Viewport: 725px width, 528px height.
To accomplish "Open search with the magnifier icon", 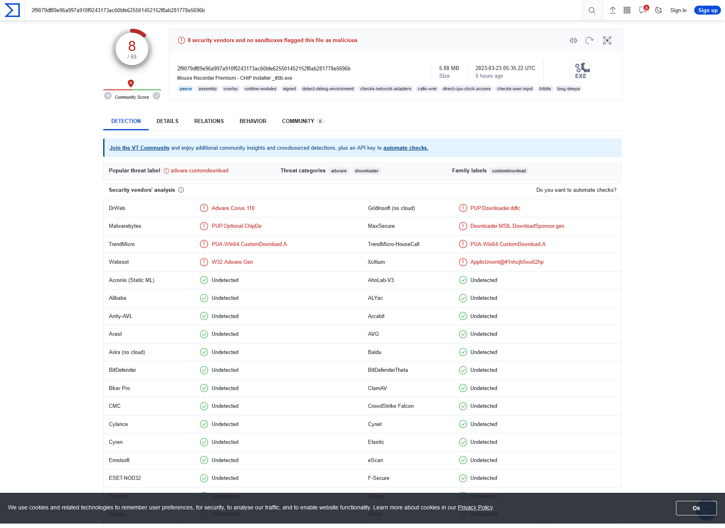I will pyautogui.click(x=592, y=11).
